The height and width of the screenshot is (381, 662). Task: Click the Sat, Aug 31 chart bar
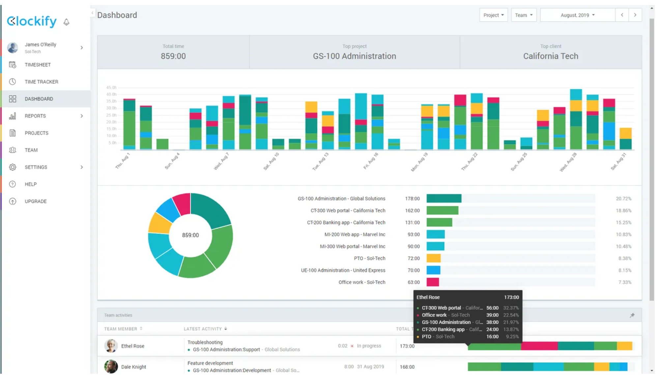625,139
